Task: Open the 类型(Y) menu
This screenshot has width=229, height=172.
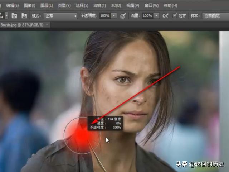Action: [64, 6]
